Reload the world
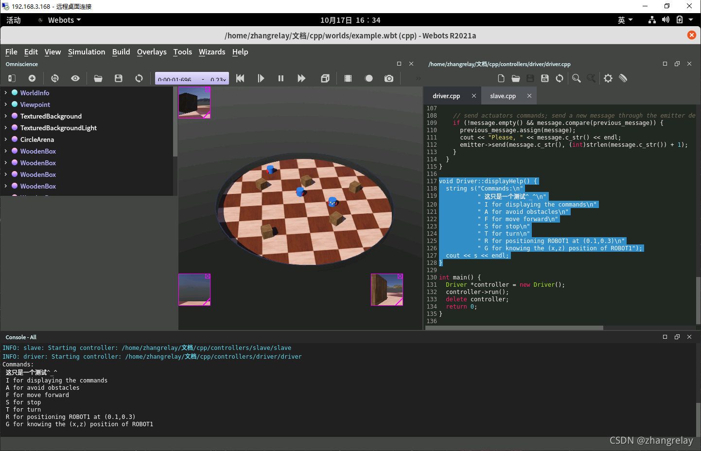 click(139, 78)
